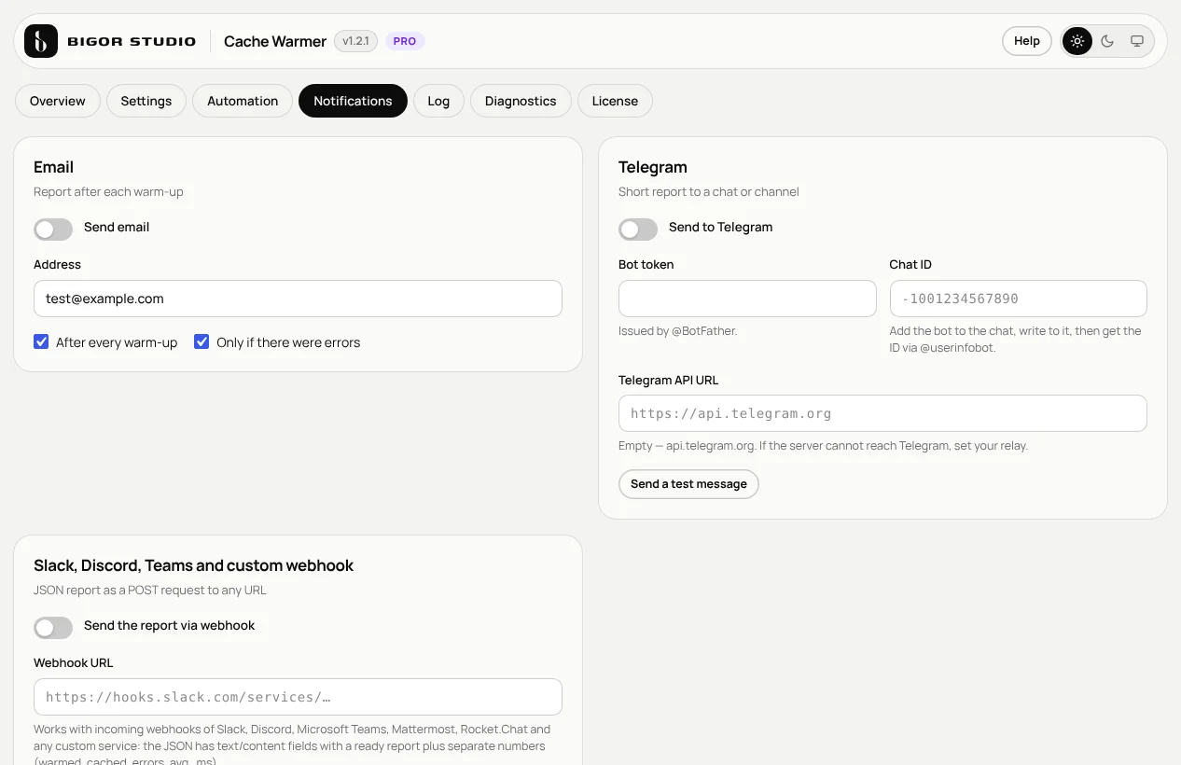
Task: Click the 'Issued by @BotFather.' hint
Action: coord(677,331)
